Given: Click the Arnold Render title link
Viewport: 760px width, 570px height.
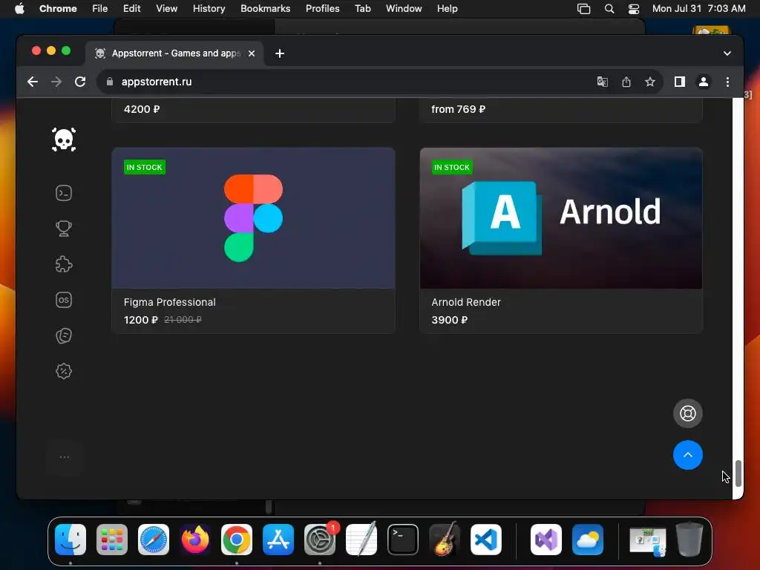Looking at the screenshot, I should 466,302.
